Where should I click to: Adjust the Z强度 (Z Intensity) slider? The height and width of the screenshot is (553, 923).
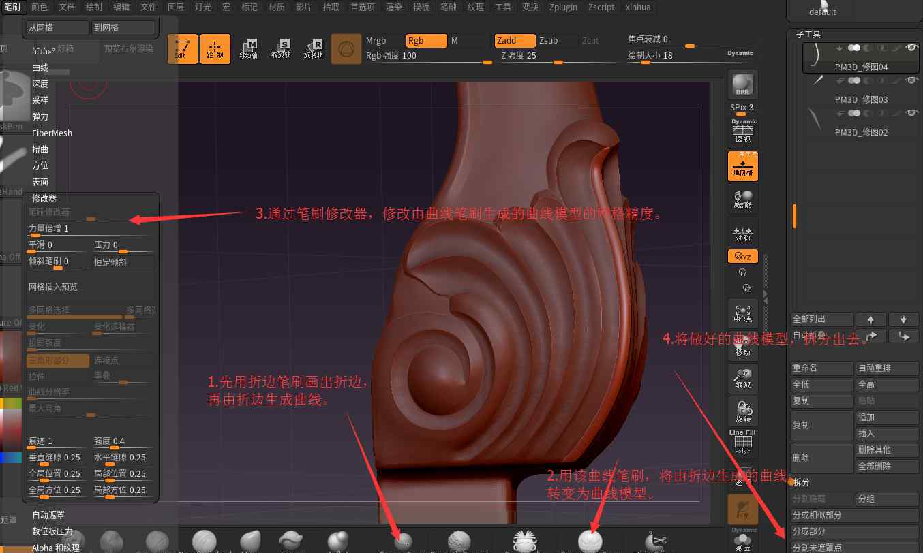tap(559, 57)
